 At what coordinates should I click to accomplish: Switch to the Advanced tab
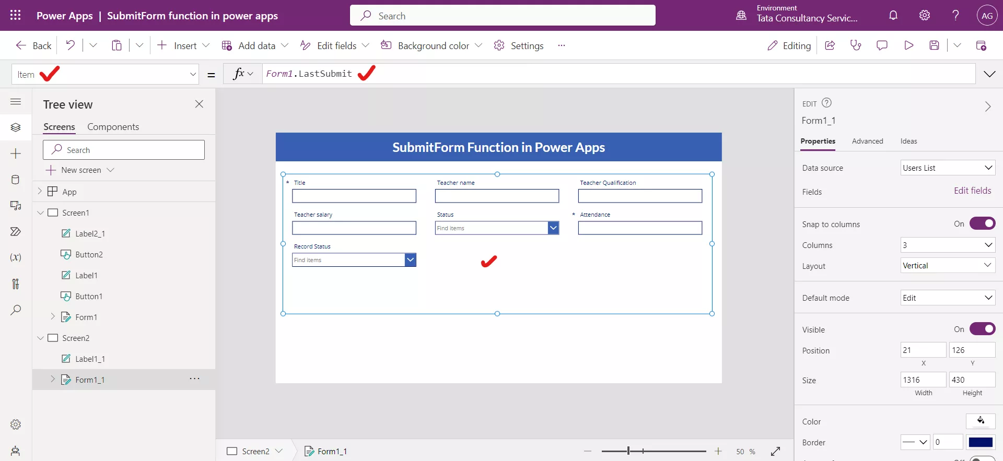click(867, 141)
